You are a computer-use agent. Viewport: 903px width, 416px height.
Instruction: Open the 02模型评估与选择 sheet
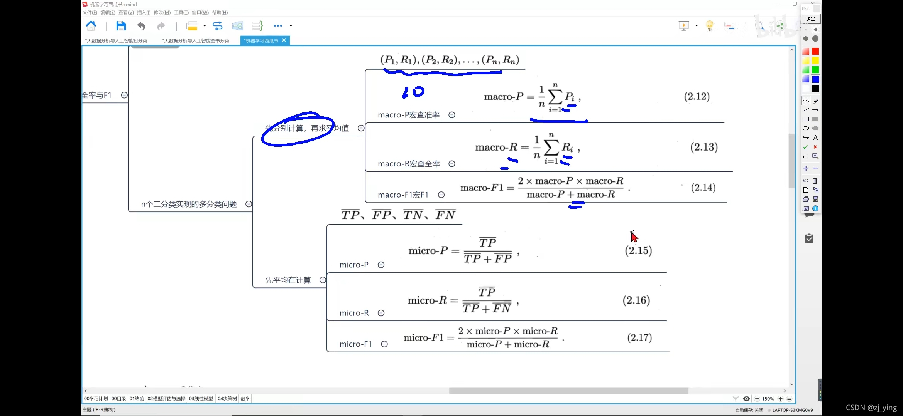coord(166,399)
